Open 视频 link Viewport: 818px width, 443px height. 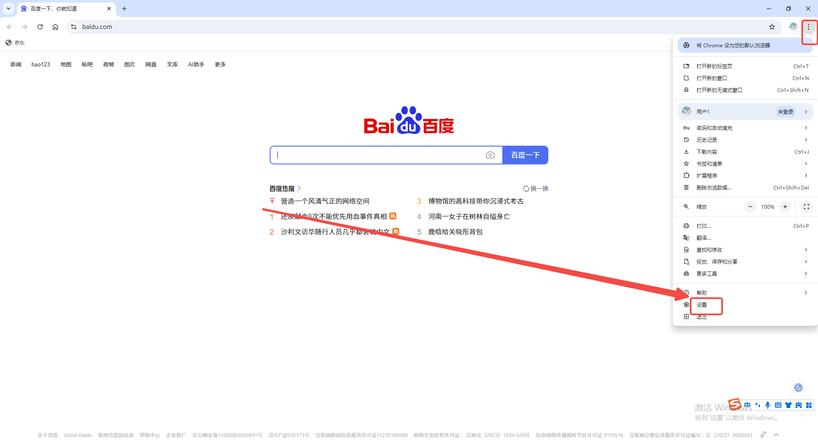(109, 65)
